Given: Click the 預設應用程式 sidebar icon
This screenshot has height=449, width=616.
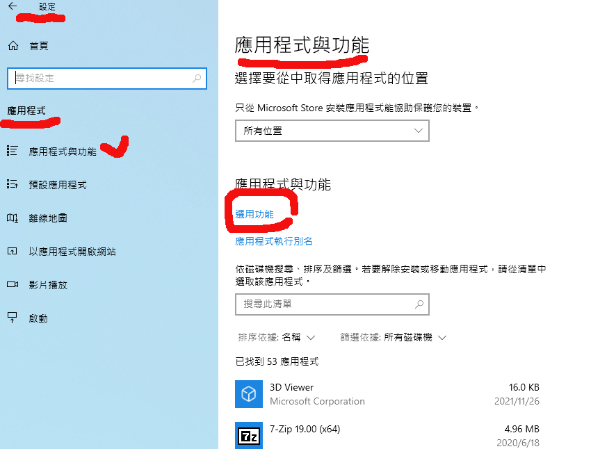Looking at the screenshot, I should coord(13,184).
